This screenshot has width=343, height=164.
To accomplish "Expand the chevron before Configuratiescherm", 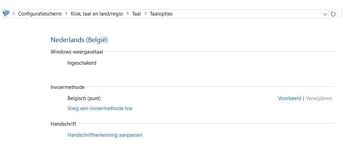I will (14, 14).
